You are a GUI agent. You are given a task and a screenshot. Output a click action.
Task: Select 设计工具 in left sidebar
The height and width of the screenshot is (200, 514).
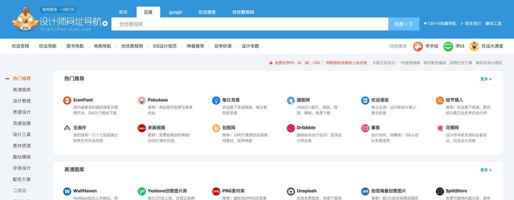(21, 135)
